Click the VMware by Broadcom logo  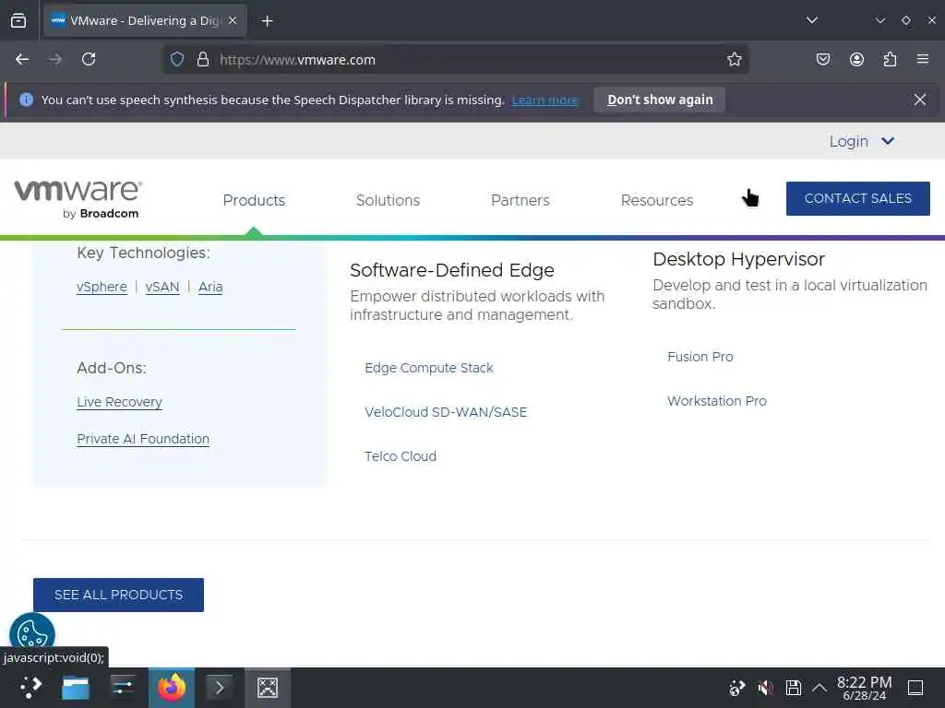tap(78, 199)
